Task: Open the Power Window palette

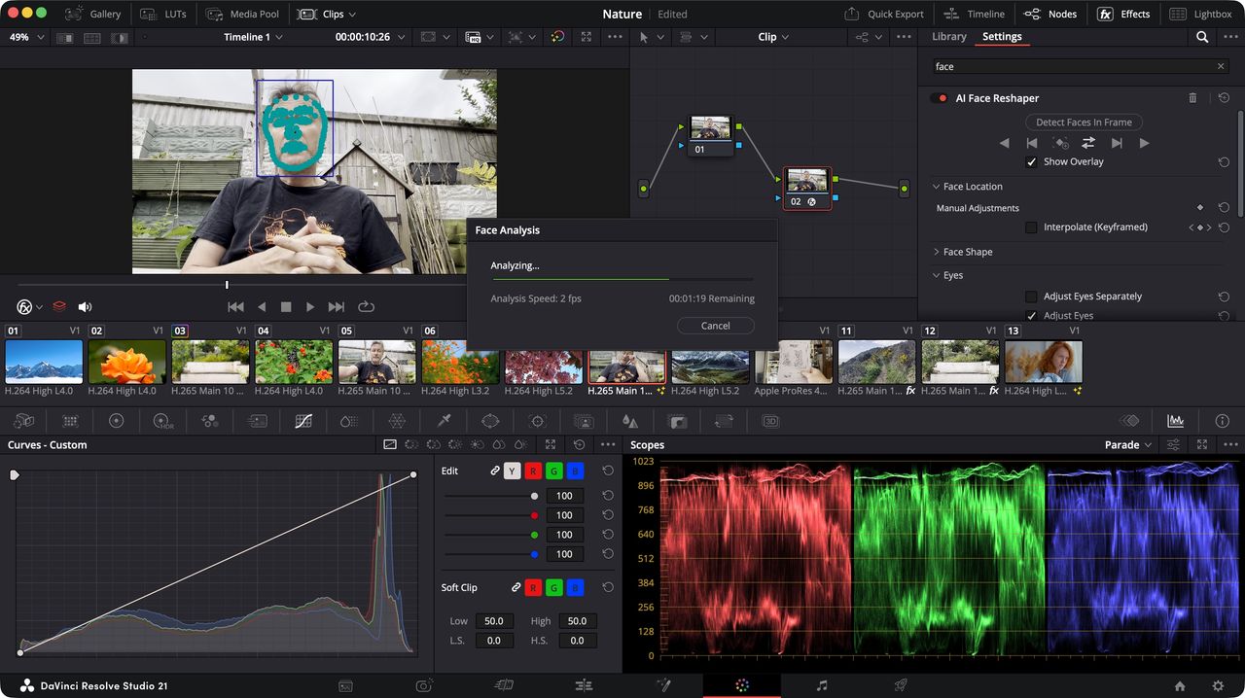Action: [490, 421]
